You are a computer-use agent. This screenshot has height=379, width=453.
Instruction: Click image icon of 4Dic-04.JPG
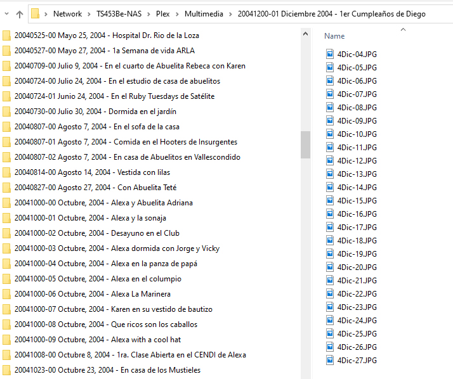[x=330, y=54]
